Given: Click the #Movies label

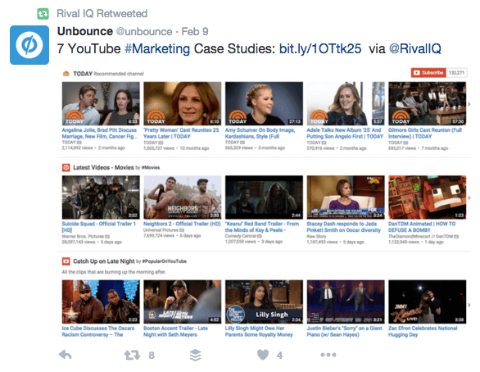Looking at the screenshot, I should 151,167.
